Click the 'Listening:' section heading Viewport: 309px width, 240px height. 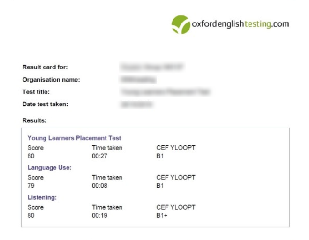click(42, 197)
